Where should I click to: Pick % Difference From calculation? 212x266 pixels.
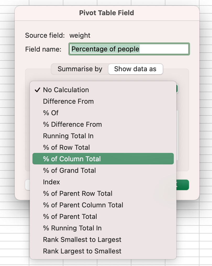tap(72, 124)
